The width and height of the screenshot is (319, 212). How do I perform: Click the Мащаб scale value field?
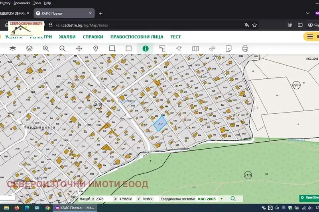(103, 199)
